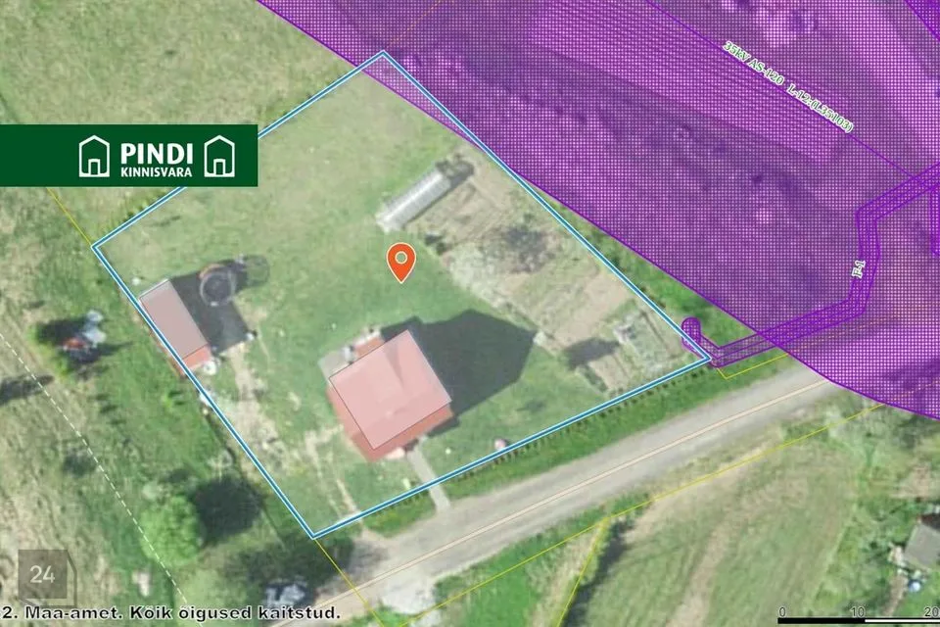Viewport: 940px width, 627px height.
Task: Click the main red-roofed house
Action: click(x=389, y=395)
